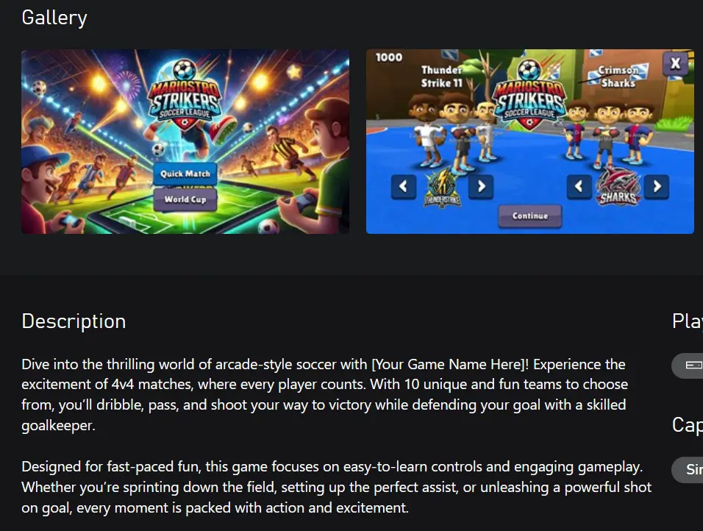Click the 1000 score counter
This screenshot has width=703, height=531.
pos(389,57)
